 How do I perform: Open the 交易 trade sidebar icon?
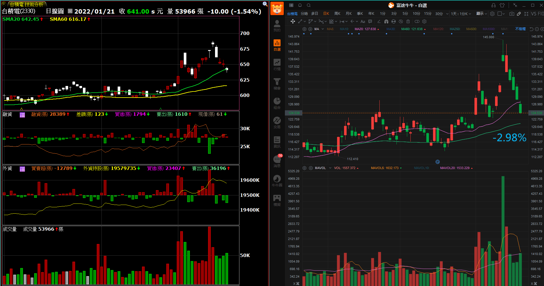277,123
